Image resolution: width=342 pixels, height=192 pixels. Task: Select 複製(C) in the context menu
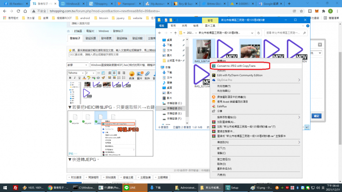[221, 153]
